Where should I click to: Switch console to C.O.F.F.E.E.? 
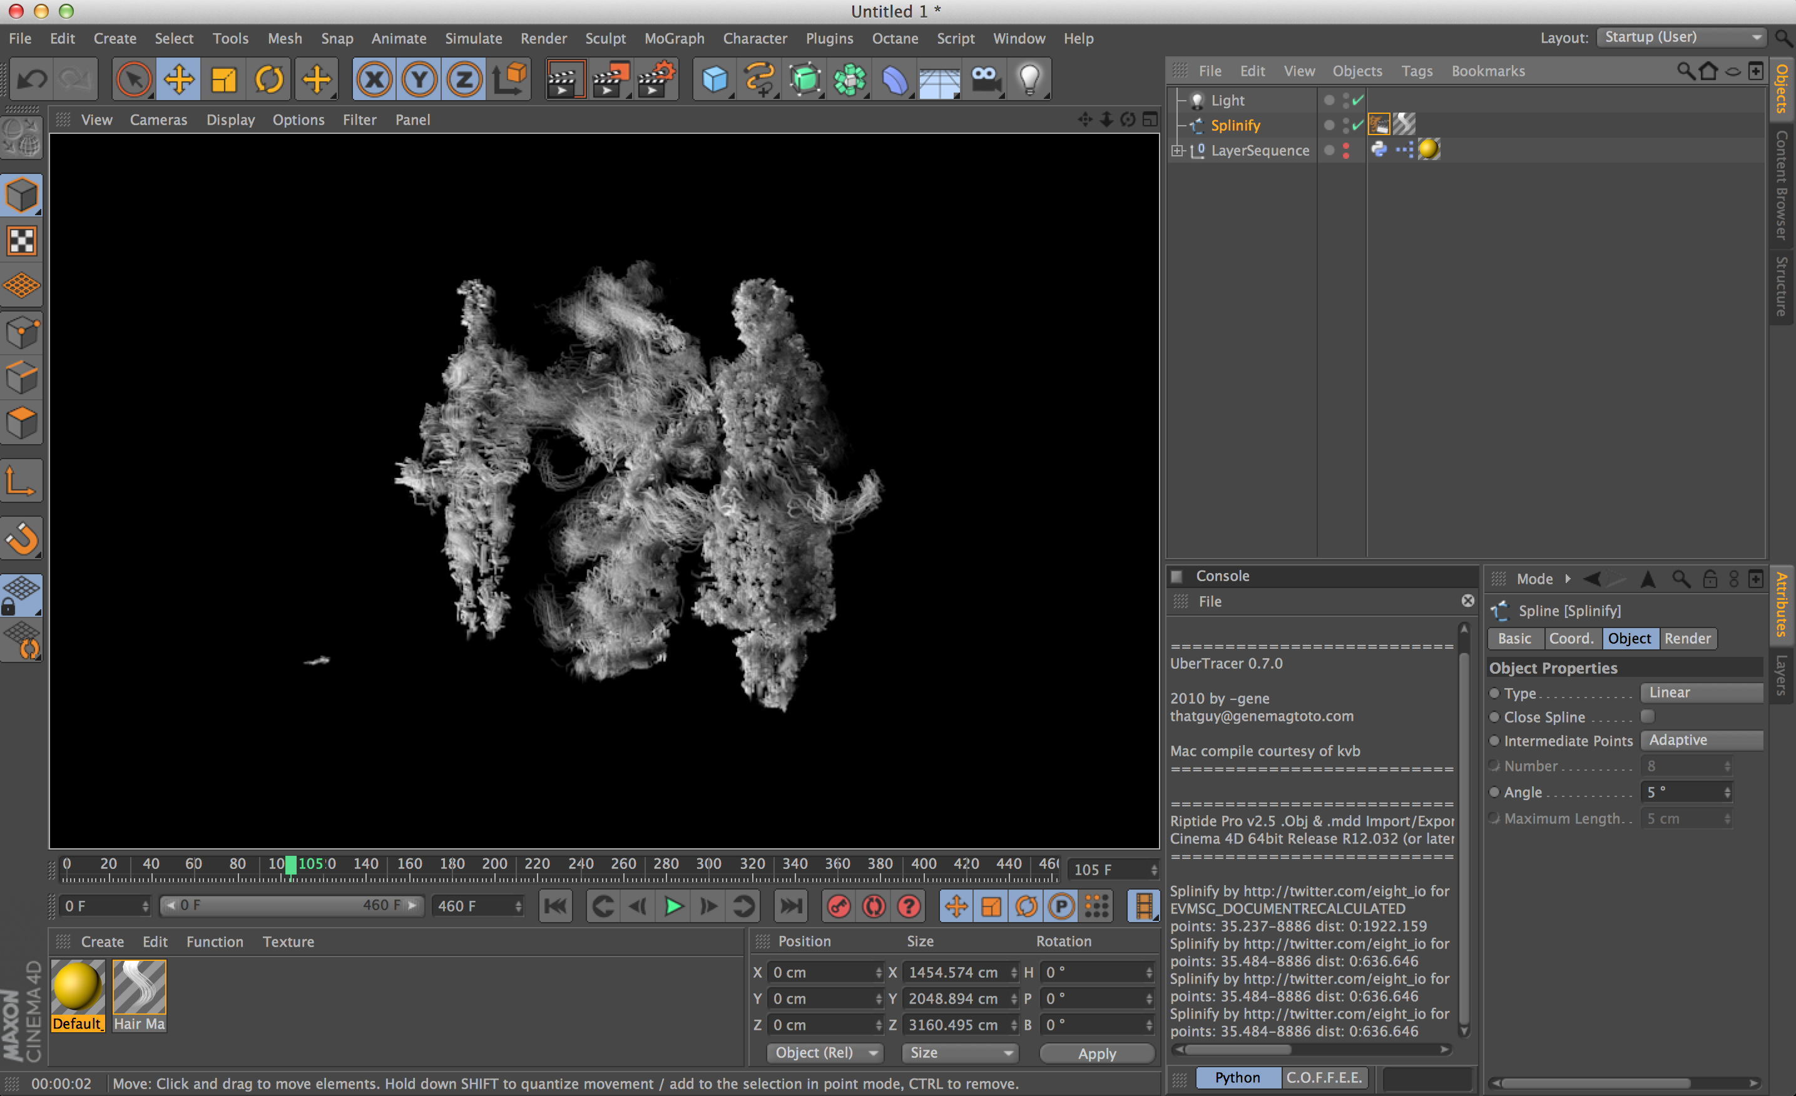click(x=1324, y=1078)
